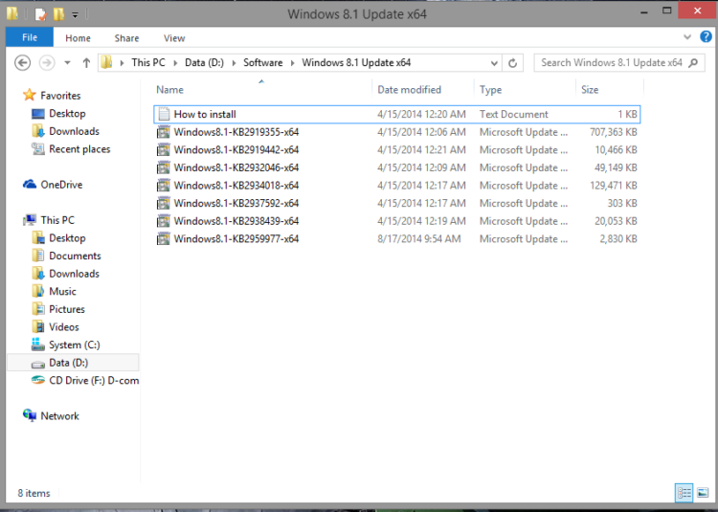Open the File menu tab
Image resolution: width=718 pixels, height=512 pixels.
pos(30,37)
